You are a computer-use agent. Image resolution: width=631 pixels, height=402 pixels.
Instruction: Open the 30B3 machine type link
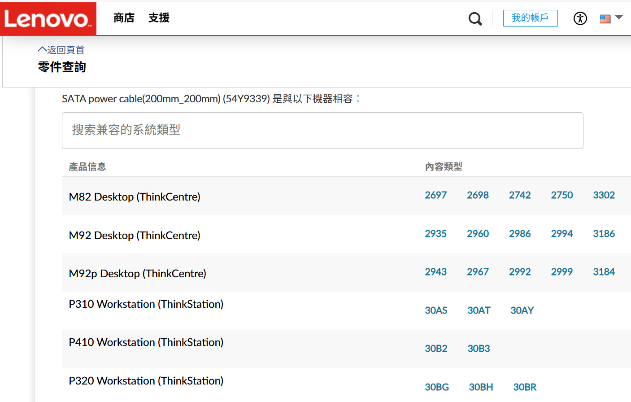point(479,349)
